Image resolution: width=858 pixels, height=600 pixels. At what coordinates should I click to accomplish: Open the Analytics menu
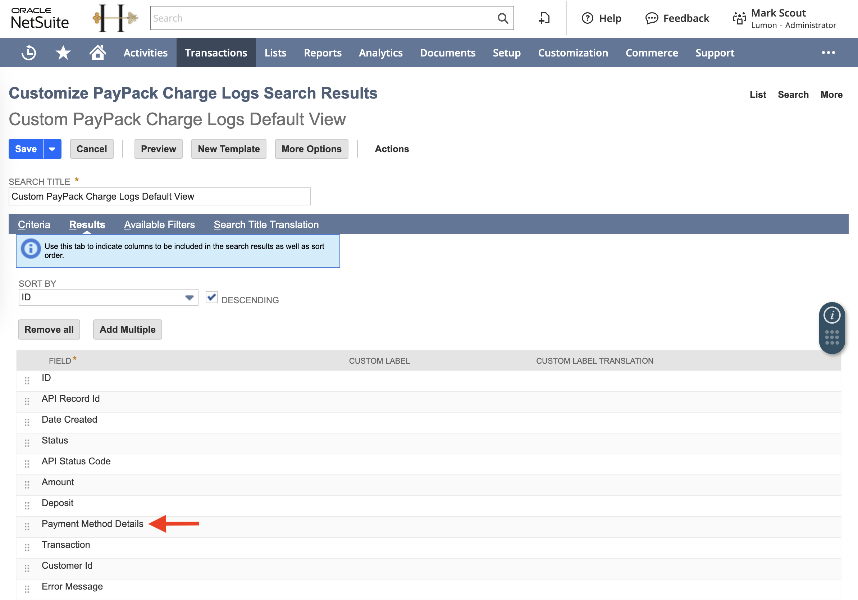(x=380, y=53)
